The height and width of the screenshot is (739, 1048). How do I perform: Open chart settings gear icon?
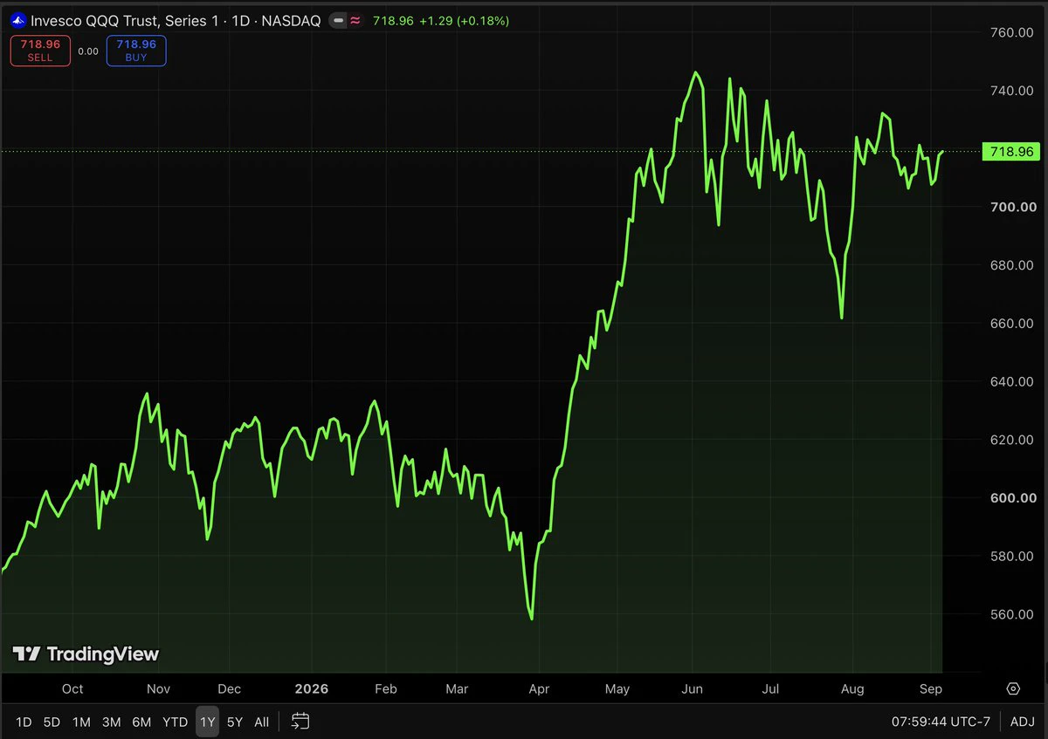(x=1013, y=688)
